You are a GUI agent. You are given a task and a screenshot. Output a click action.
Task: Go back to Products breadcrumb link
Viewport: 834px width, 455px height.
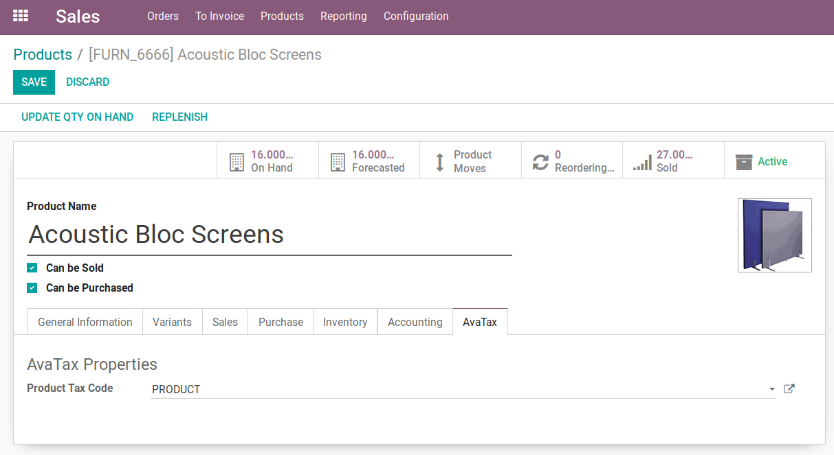43,55
